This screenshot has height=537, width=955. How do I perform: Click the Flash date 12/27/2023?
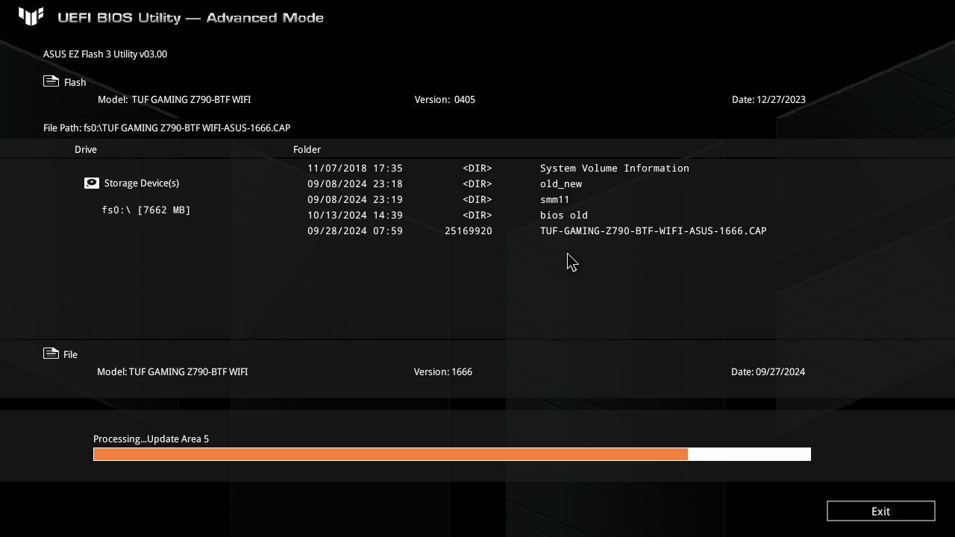(x=768, y=99)
